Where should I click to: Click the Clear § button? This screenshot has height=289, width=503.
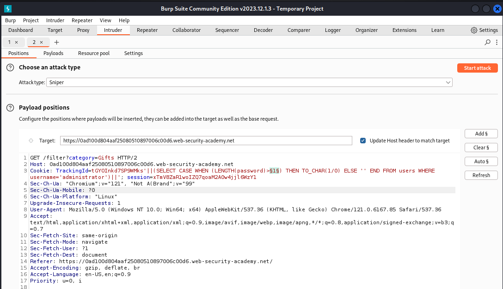pos(481,148)
